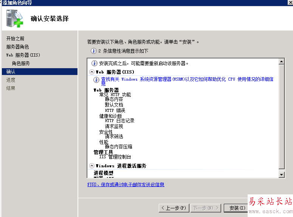
Task: Open 打印、保存或通过电子邮件发送此信息 link
Action: [126, 185]
